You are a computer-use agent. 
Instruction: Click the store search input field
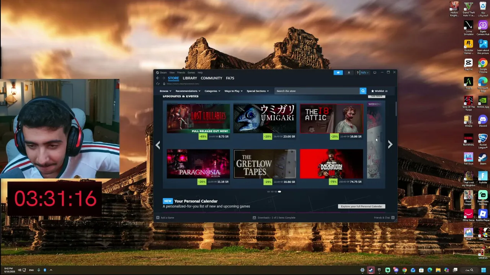(x=317, y=91)
